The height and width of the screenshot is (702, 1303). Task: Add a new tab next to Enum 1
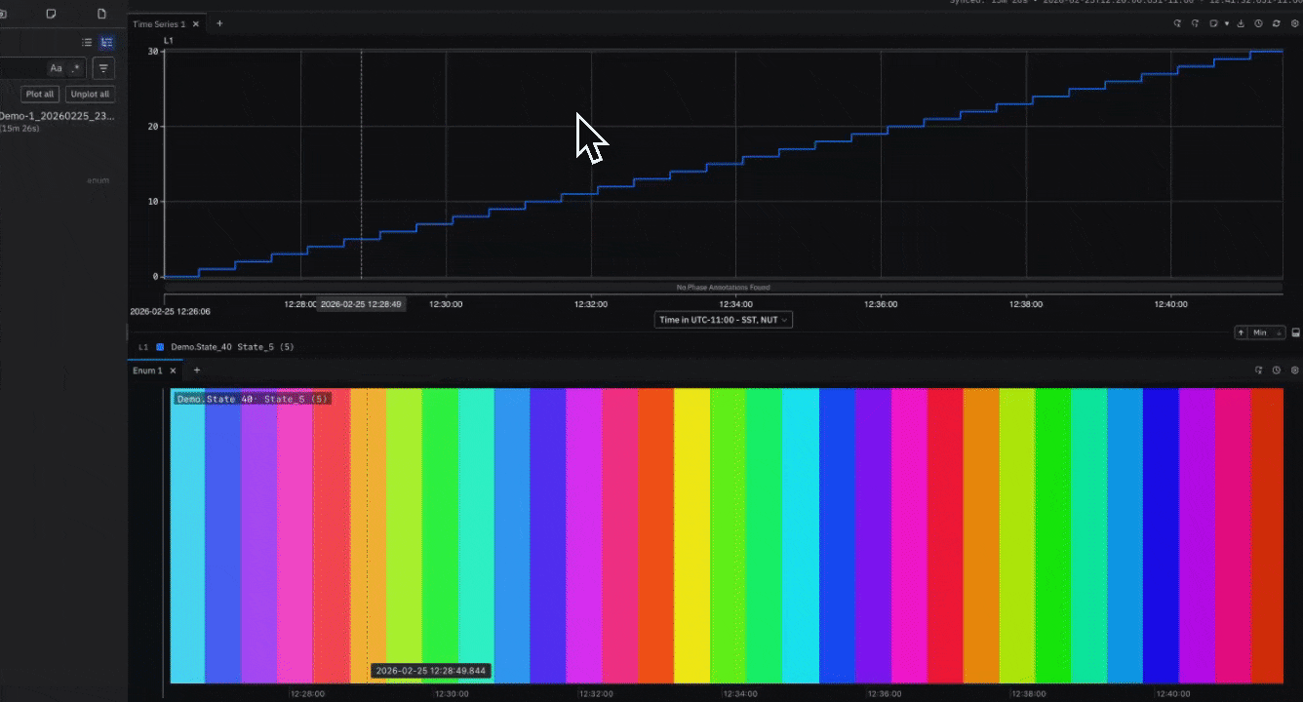[x=196, y=370]
